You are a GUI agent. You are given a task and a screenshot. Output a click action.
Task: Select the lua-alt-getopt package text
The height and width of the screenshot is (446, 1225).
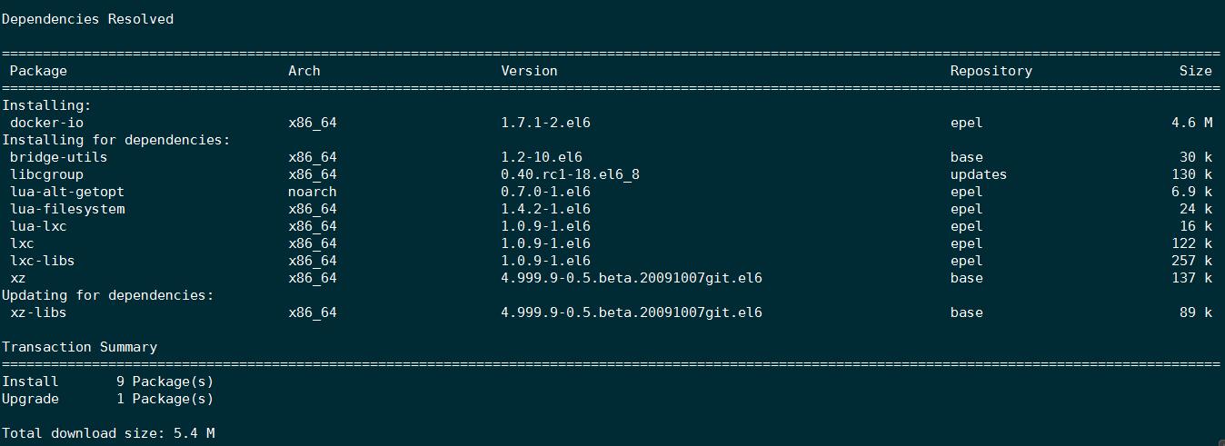67,192
